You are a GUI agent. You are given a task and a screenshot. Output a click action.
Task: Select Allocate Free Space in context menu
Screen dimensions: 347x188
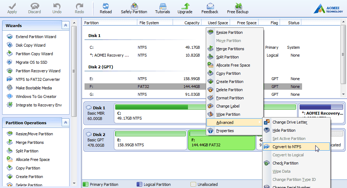234,65
